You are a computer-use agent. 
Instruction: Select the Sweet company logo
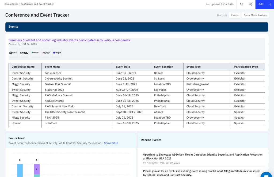click(x=24, y=53)
